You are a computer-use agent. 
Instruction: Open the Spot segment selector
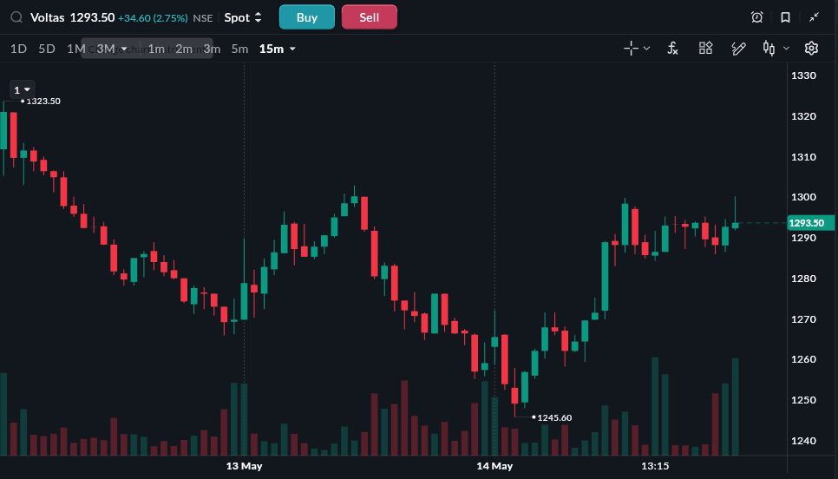pos(243,17)
